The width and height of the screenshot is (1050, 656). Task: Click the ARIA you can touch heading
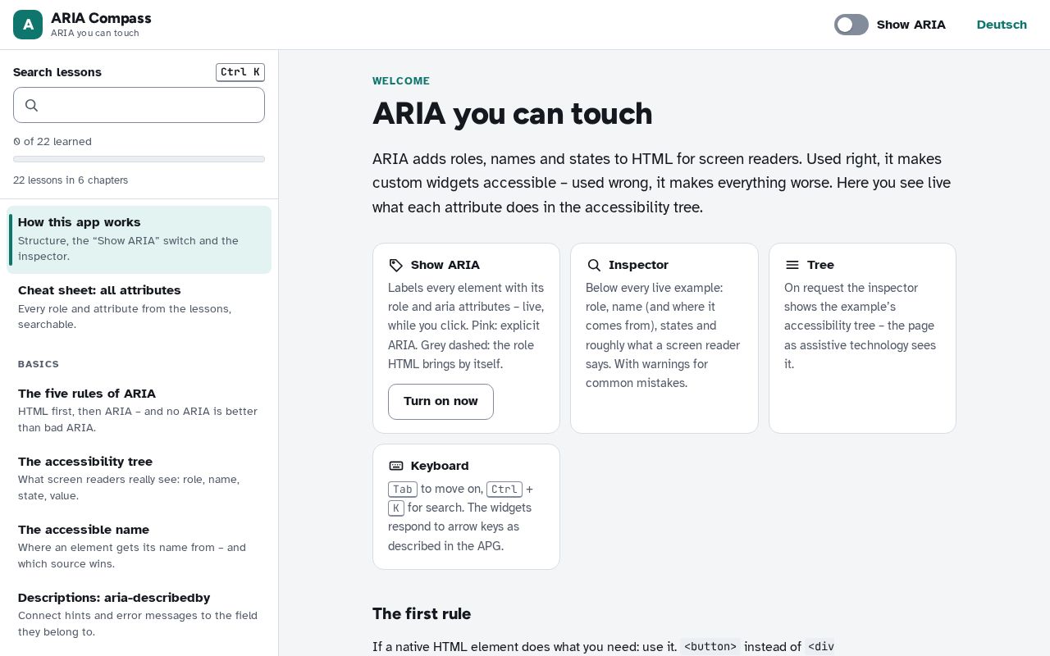513,113
